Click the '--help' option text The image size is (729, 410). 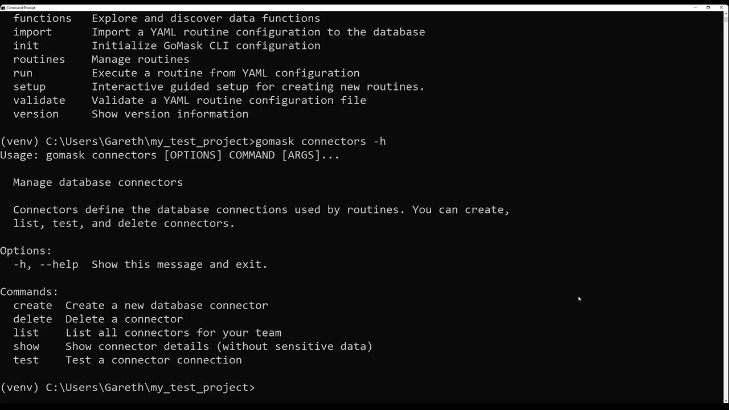59,265
